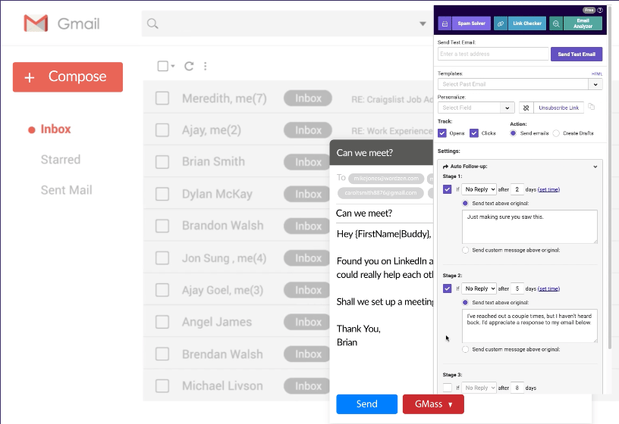
Task: Click the Spam Solver icon in GMass panel
Action: (445, 23)
